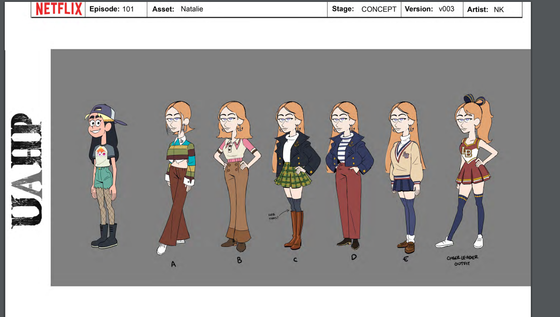The image size is (560, 317).
Task: Click the 'A' label below the first outfit
Action: coord(173,264)
